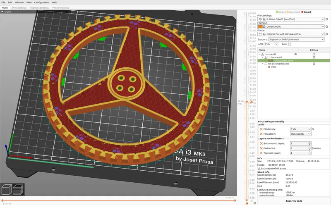Click lock icon in Generic PETG preset

pos(264,26)
